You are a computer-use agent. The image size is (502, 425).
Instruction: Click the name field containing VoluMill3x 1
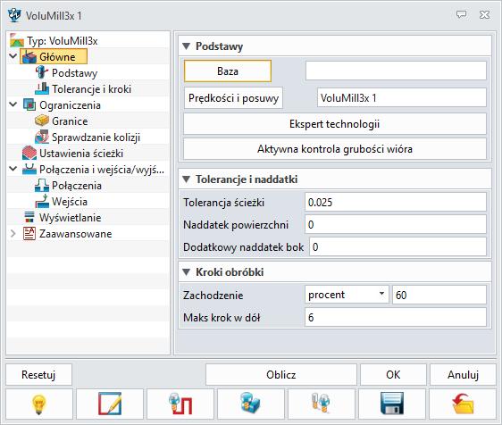[x=402, y=97]
